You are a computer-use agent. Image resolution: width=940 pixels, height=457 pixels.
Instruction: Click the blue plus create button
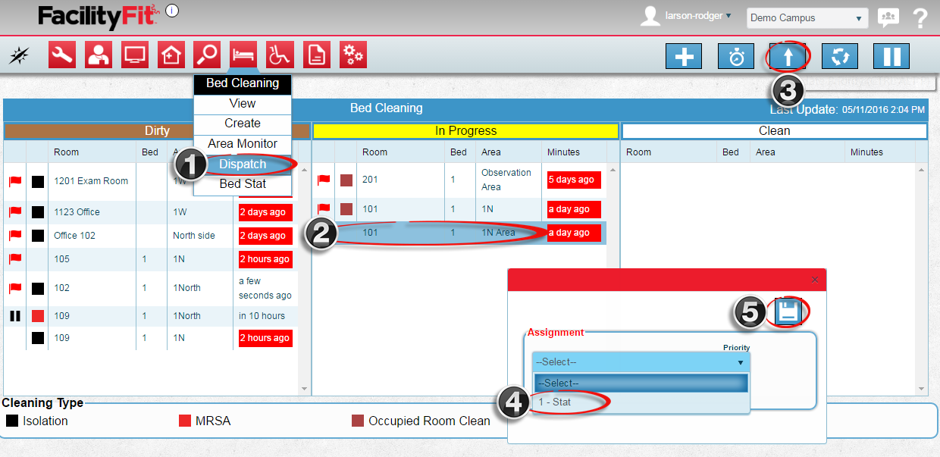pos(684,57)
